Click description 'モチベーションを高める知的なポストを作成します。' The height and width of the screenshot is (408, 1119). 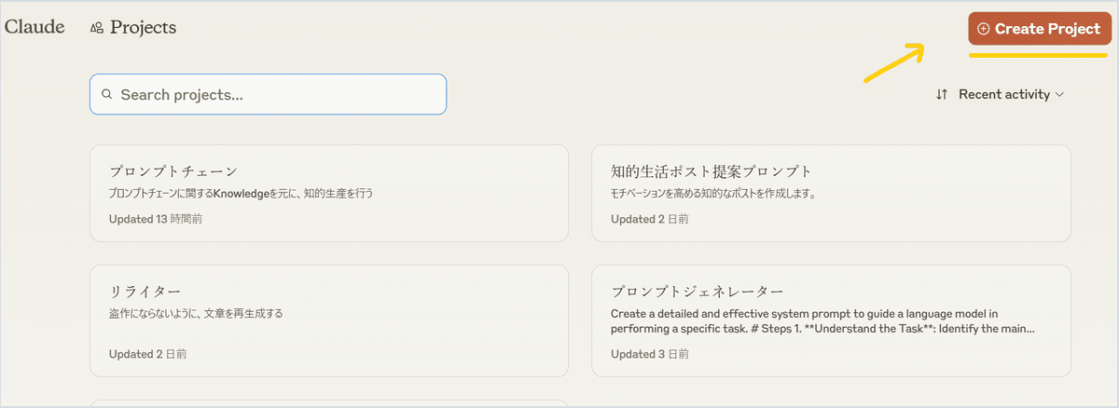point(713,194)
